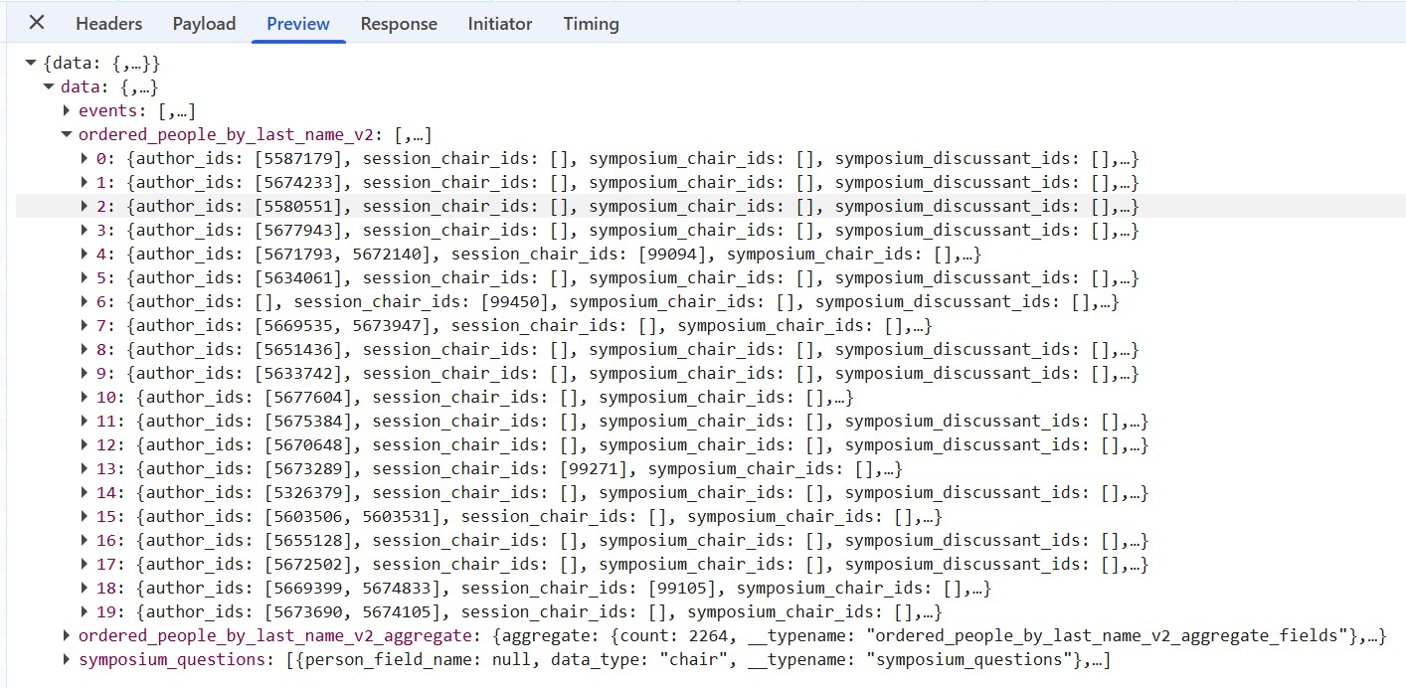Expand item 13 with session chair 99271

(x=85, y=468)
